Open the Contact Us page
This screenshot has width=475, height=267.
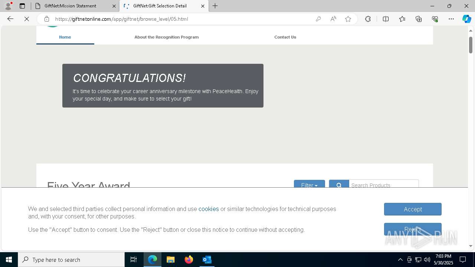(285, 37)
